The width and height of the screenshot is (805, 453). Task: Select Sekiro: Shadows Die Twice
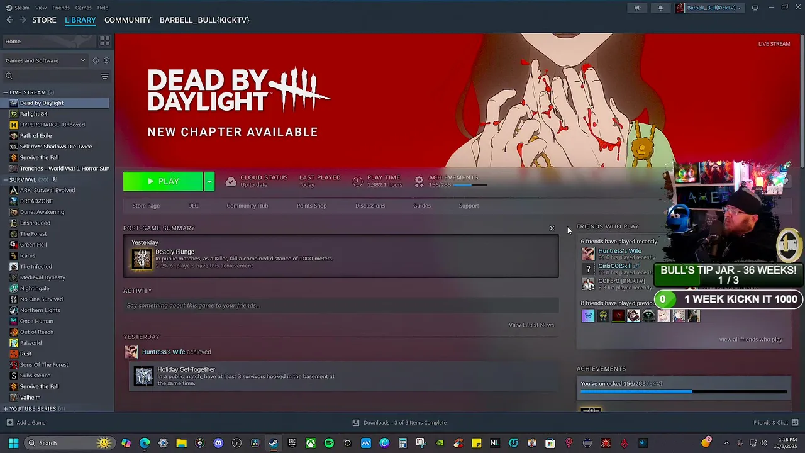point(55,147)
